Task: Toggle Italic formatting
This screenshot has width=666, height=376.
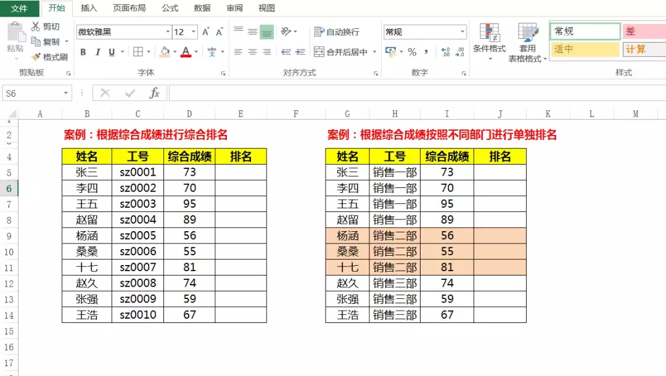Action: (97, 52)
